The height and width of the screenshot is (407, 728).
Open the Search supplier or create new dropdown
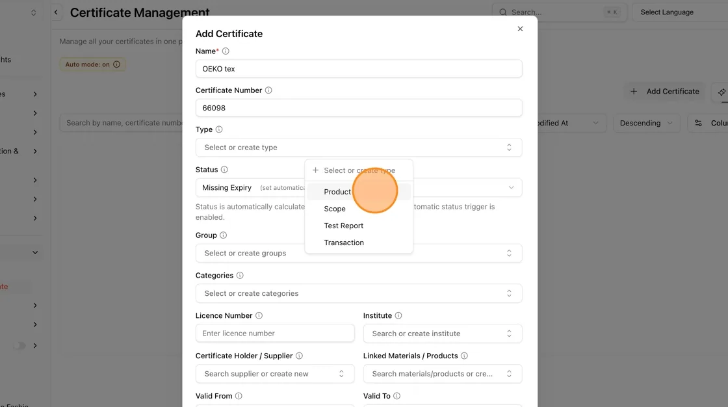275,374
